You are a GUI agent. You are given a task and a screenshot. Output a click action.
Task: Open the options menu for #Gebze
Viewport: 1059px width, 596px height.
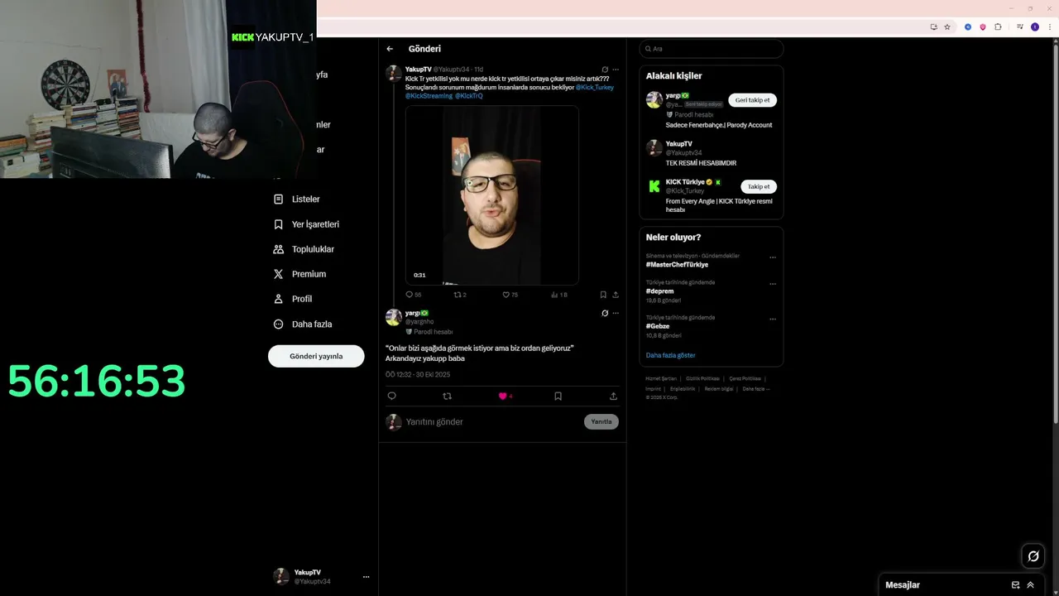pos(773,319)
